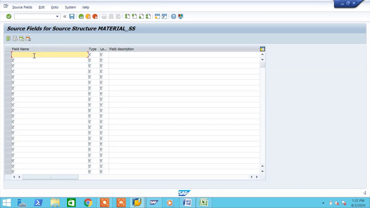370x208 pixels.
Task: Expand the command field dropdown arrow
Action: pos(57,16)
